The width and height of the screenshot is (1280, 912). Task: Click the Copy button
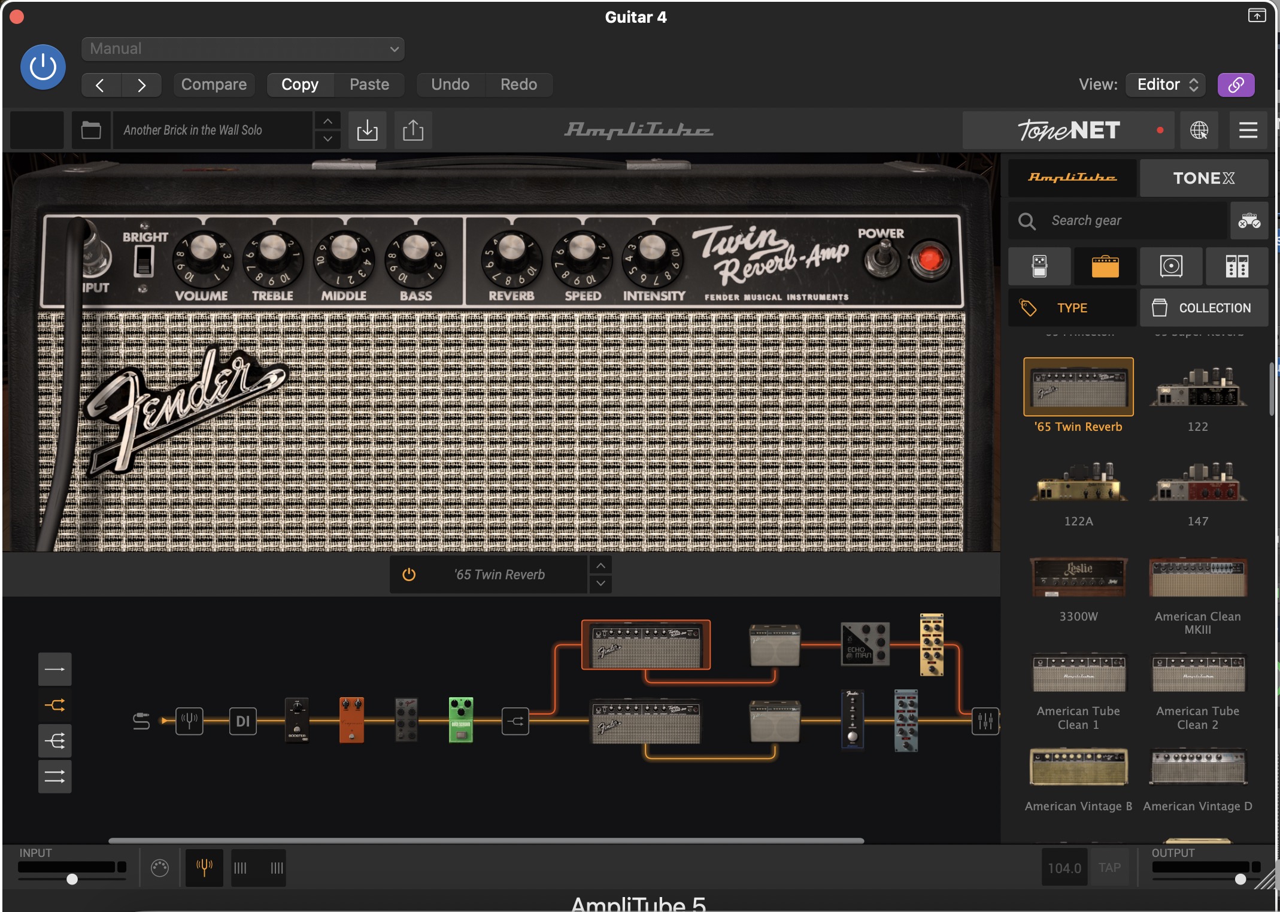pos(300,84)
